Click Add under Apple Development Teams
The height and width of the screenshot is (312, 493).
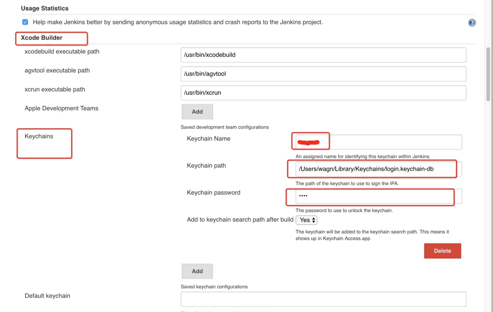(x=197, y=112)
